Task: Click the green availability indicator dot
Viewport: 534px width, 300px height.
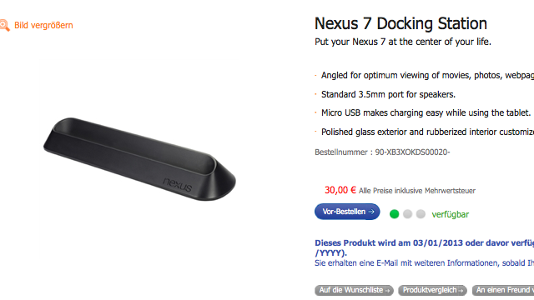Action: click(x=394, y=214)
